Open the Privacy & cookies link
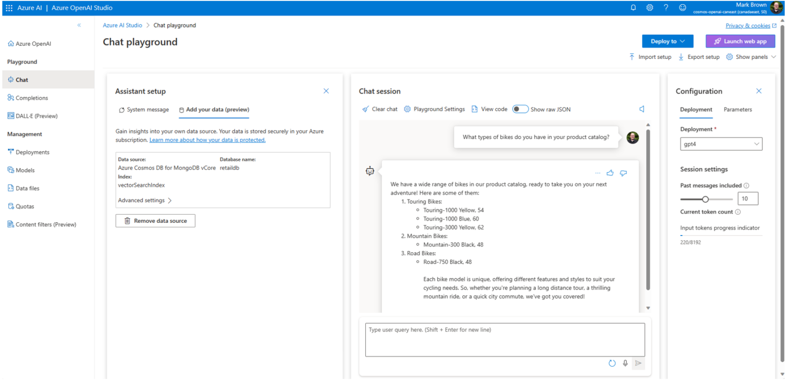Screen dimensions: 787x383 pos(748,26)
